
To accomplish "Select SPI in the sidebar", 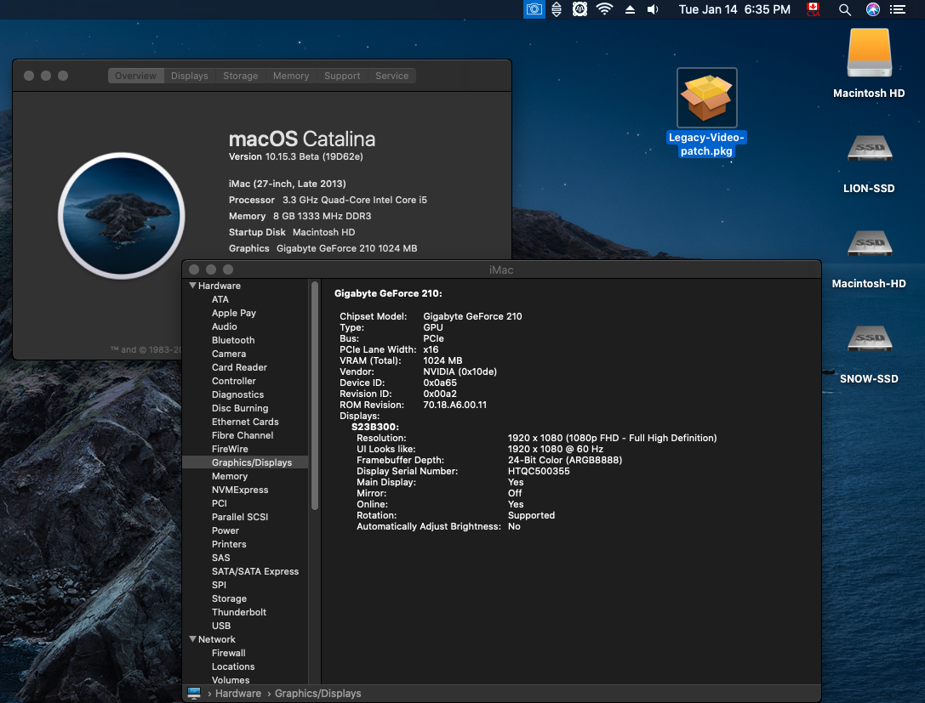I will coord(219,585).
